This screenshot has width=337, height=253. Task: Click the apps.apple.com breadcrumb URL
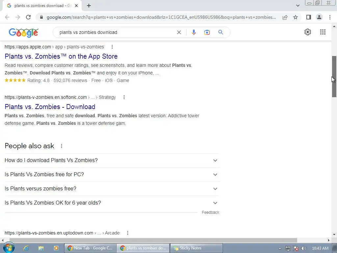[54, 47]
